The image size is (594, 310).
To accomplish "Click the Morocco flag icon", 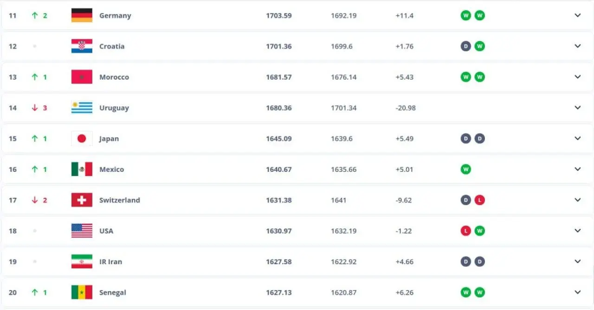I will (82, 77).
